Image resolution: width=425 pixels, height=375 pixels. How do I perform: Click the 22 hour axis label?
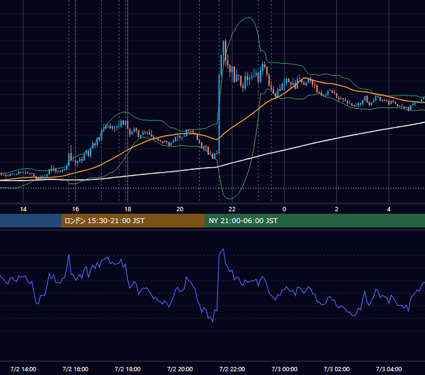[x=232, y=209]
